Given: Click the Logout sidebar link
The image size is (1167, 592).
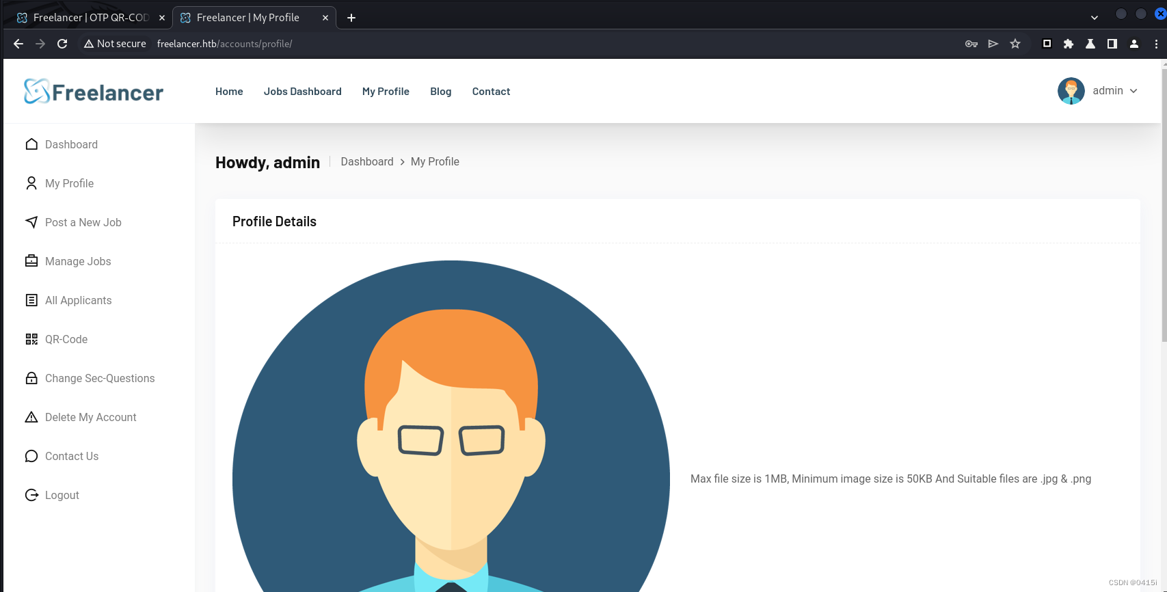Looking at the screenshot, I should pyautogui.click(x=62, y=495).
